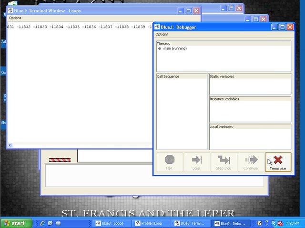
Task: Close the BlueJ Debugger window
Action: tap(290, 27)
